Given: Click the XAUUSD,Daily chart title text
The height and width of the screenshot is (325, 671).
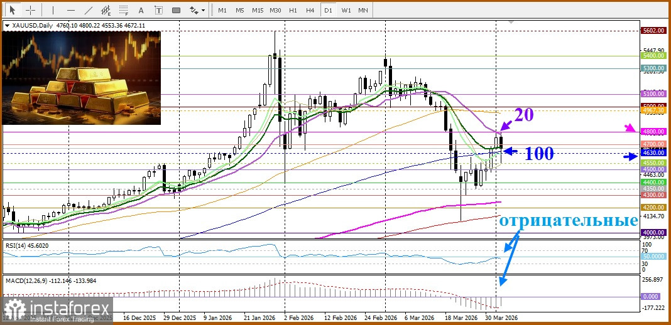Looking at the screenshot, I should [x=31, y=26].
